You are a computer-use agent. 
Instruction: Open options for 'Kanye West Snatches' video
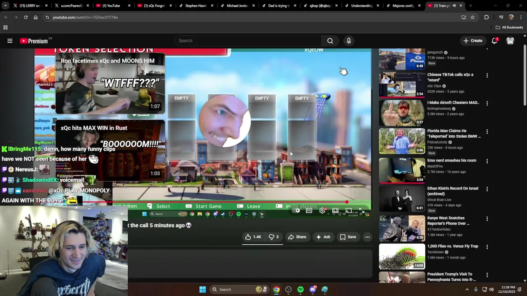[x=487, y=219]
